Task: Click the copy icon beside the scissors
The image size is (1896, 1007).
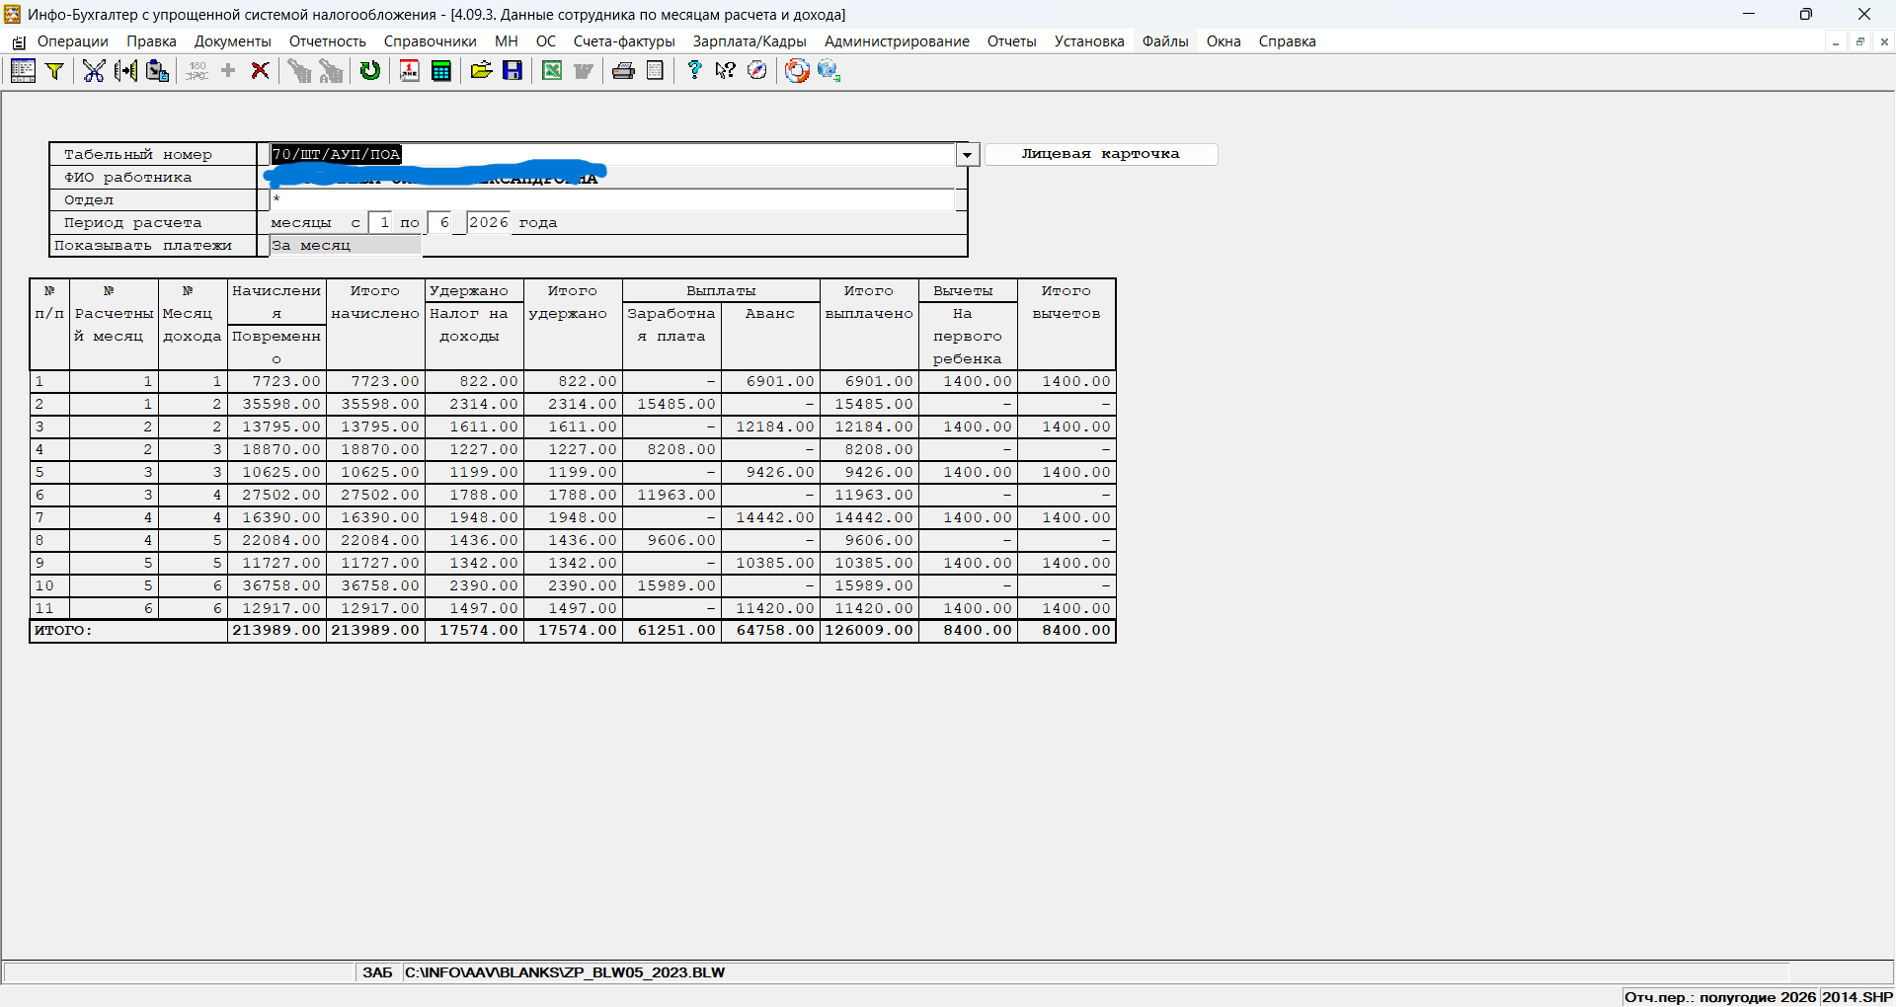Action: (x=125, y=70)
